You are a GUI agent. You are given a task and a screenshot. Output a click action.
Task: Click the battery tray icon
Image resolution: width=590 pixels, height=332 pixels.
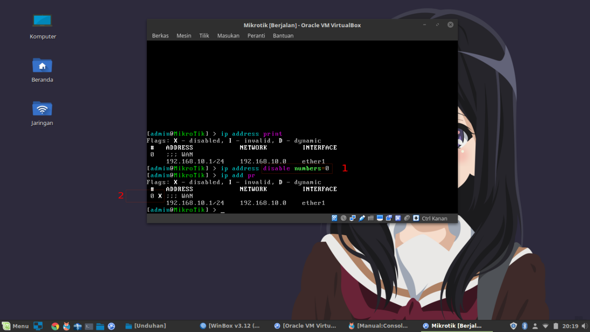pos(556,326)
